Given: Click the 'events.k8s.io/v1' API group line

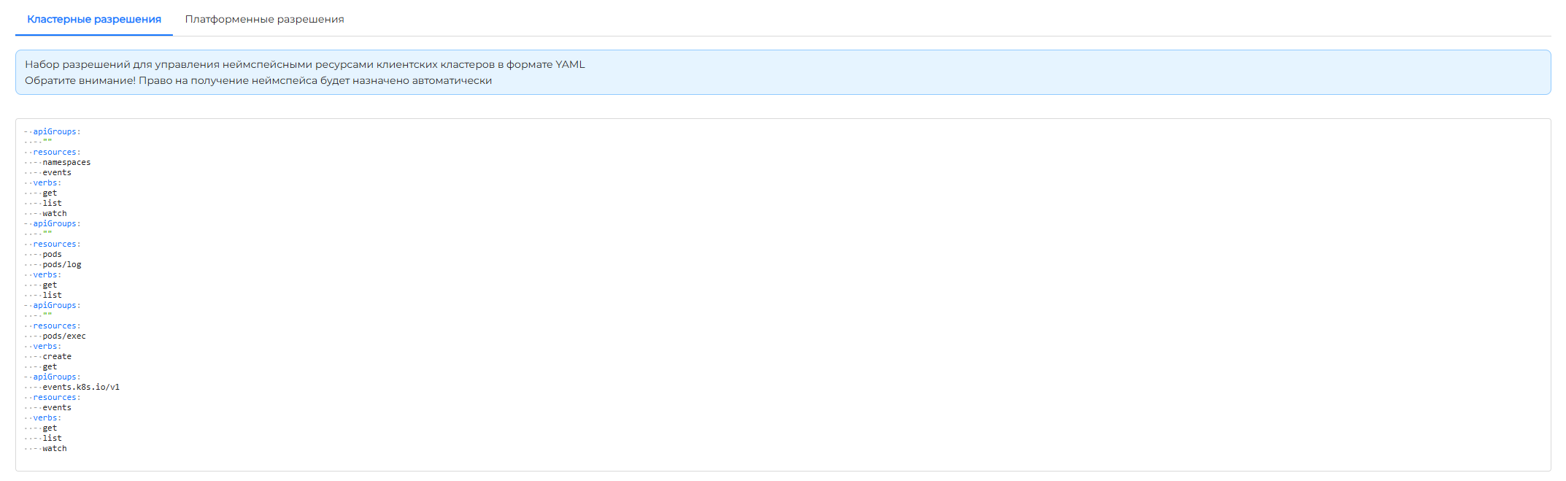Looking at the screenshot, I should (81, 387).
